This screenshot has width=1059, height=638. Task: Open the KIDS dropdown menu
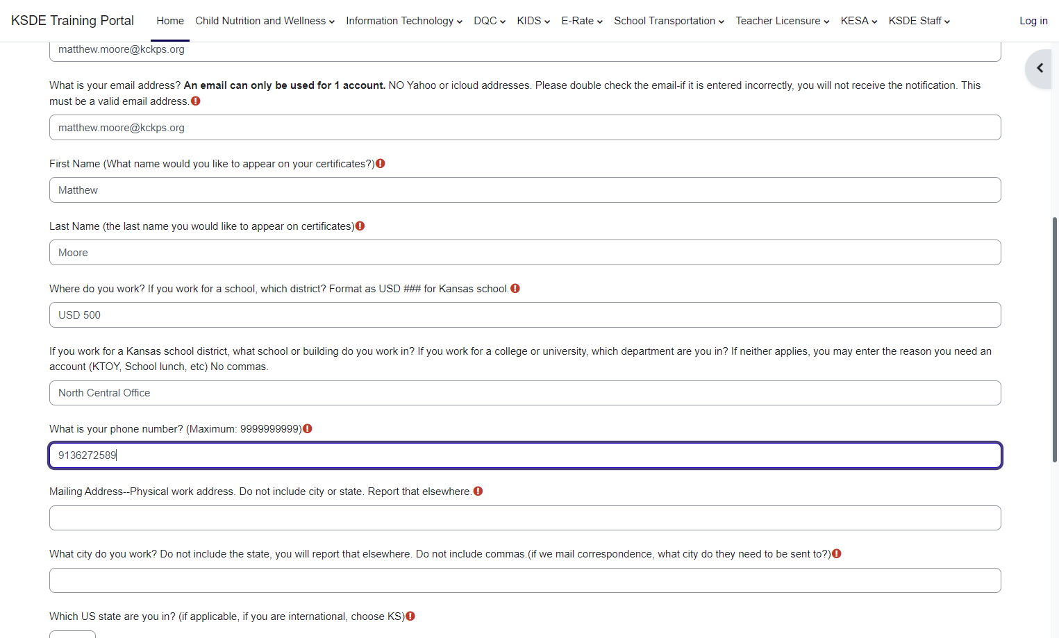(x=533, y=21)
